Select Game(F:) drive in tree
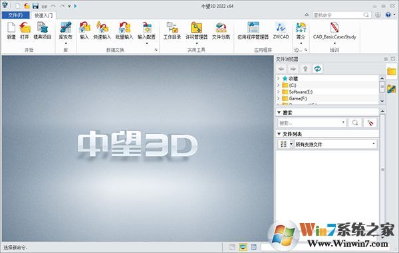 (x=298, y=98)
